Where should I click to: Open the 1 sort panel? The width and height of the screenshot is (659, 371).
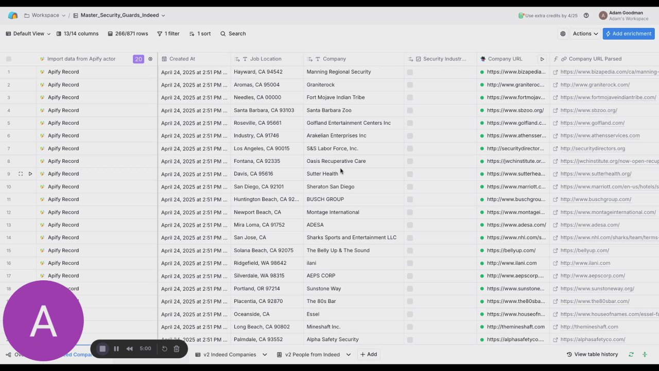pos(200,33)
